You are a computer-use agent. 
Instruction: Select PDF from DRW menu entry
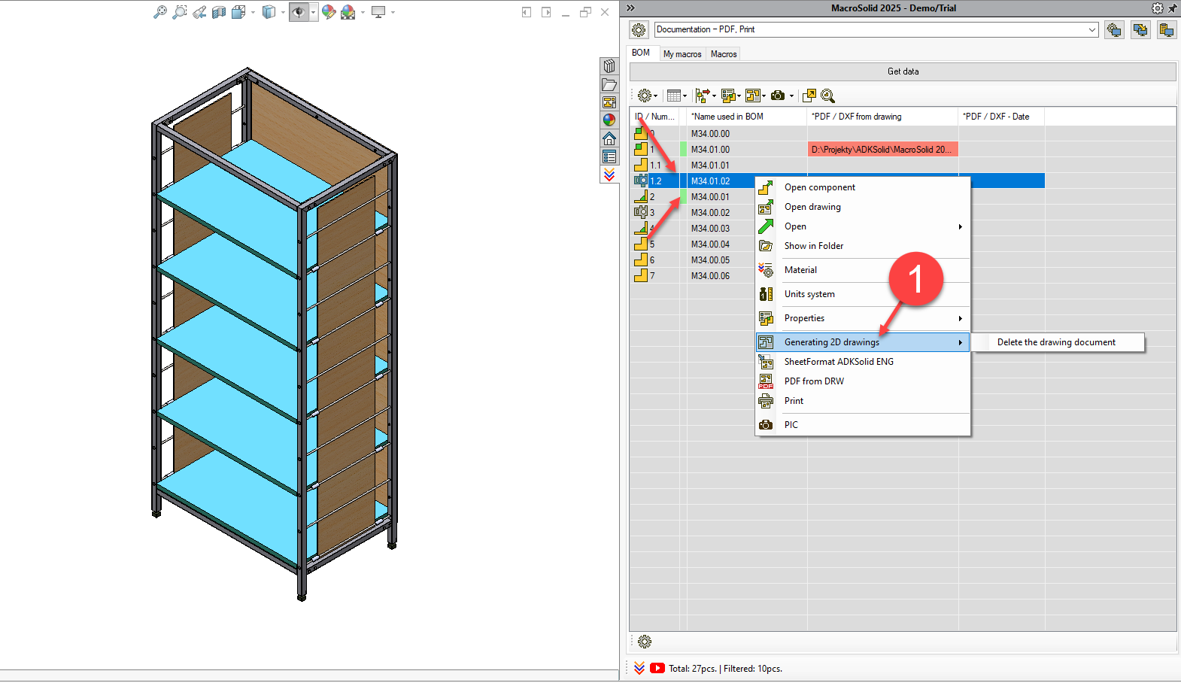click(863, 381)
